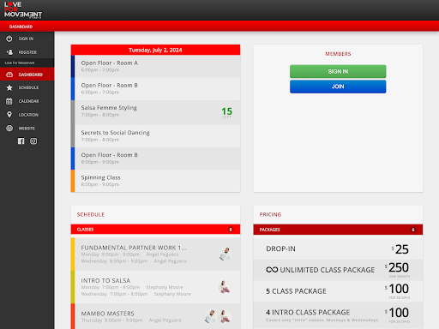The width and height of the screenshot is (439, 329).
Task: Click the CLASSES count badge
Action: pyautogui.click(x=231, y=230)
